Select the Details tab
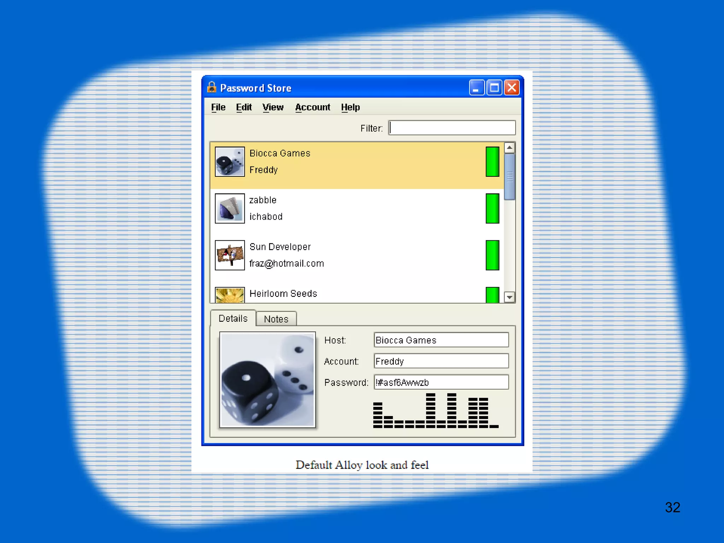The image size is (724, 543). coord(233,319)
